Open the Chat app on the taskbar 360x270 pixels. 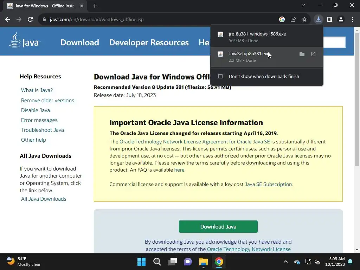pyautogui.click(x=188, y=262)
